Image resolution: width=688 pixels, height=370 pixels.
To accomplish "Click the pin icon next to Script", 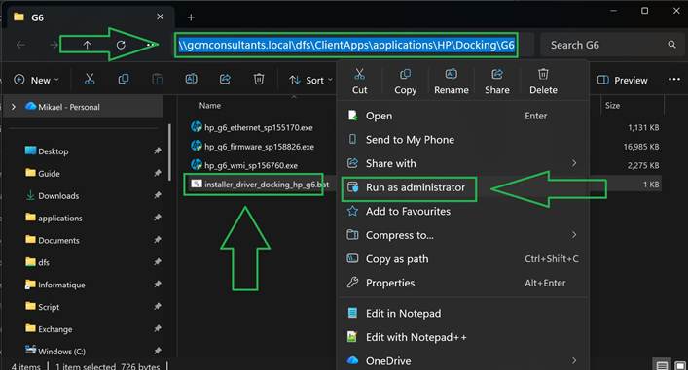I will [x=157, y=307].
